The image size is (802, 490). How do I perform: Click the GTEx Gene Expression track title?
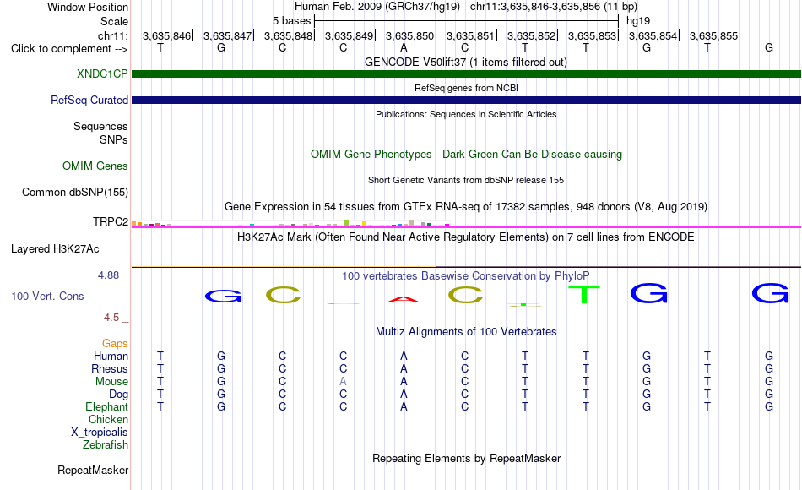465,206
